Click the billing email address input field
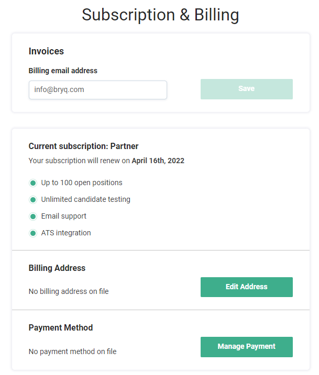 97,89
